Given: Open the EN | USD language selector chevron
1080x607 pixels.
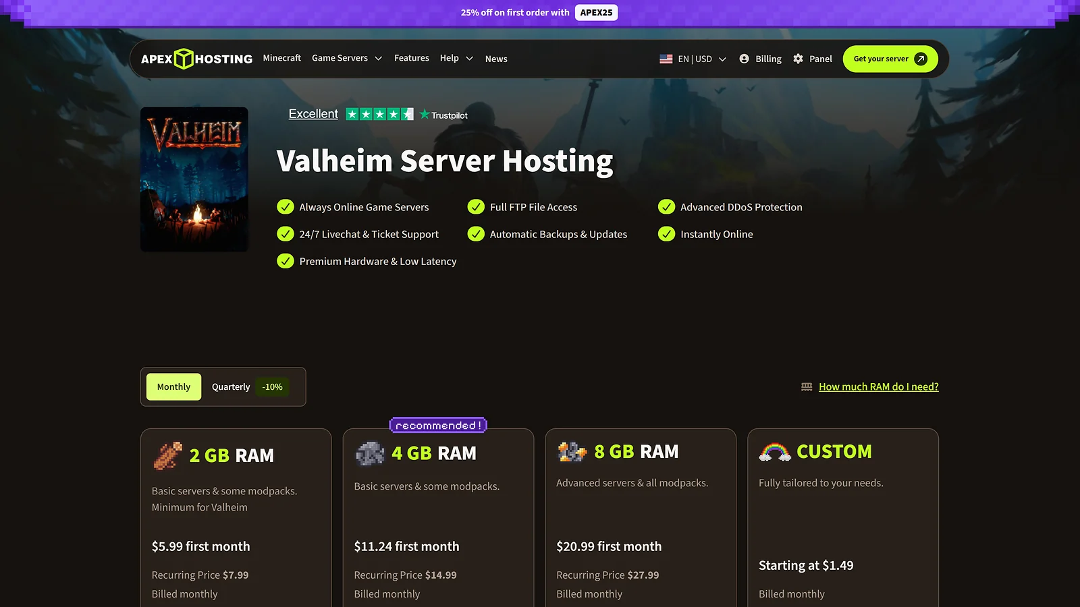Looking at the screenshot, I should tap(722, 59).
